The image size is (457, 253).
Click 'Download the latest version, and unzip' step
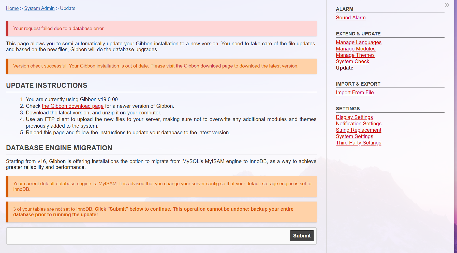point(94,113)
